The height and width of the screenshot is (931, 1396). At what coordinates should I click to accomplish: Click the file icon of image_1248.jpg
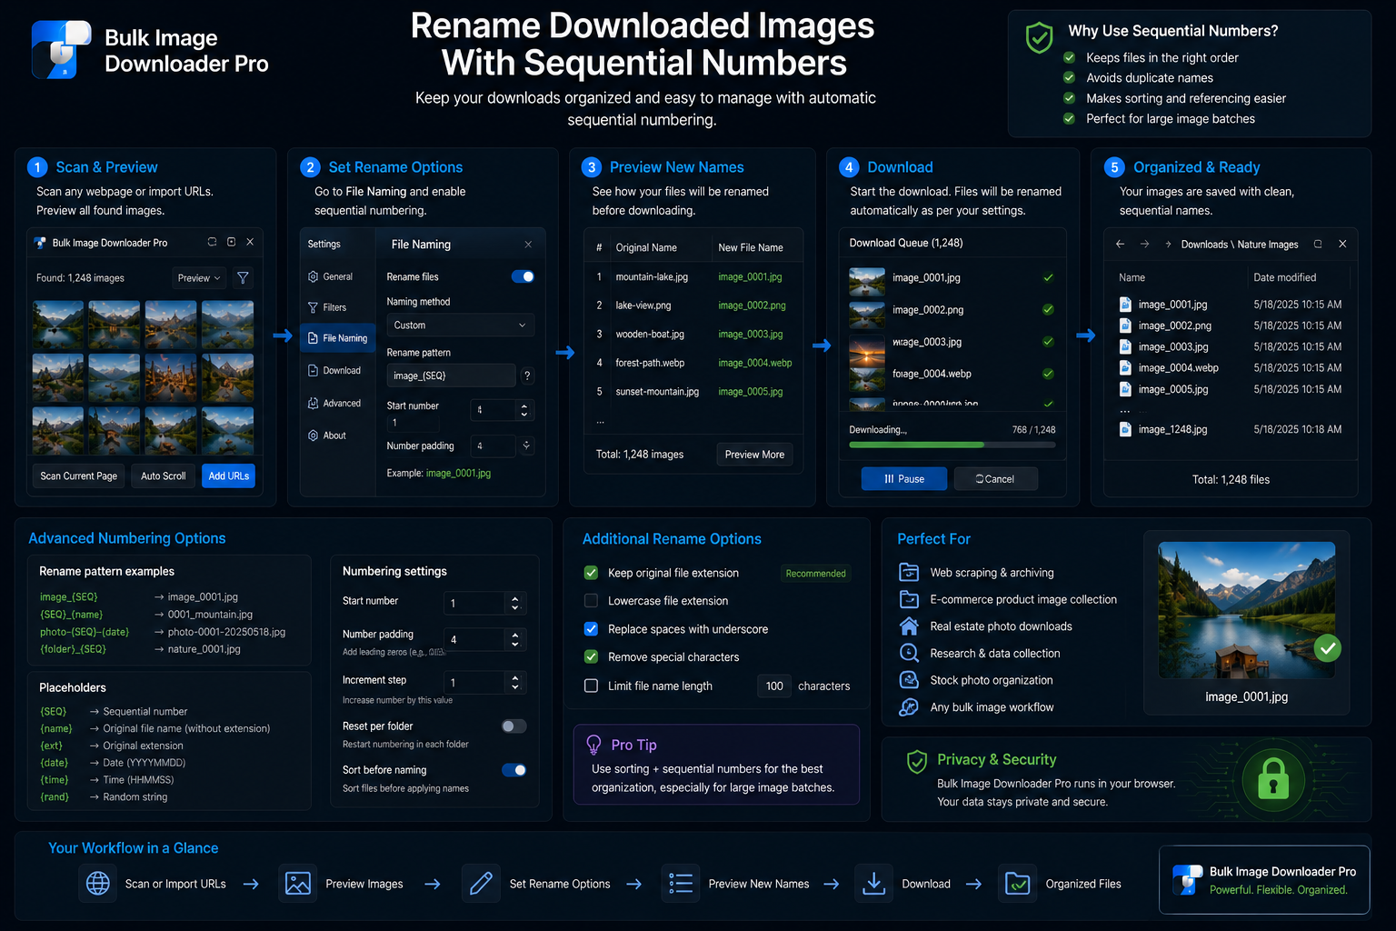point(1125,429)
